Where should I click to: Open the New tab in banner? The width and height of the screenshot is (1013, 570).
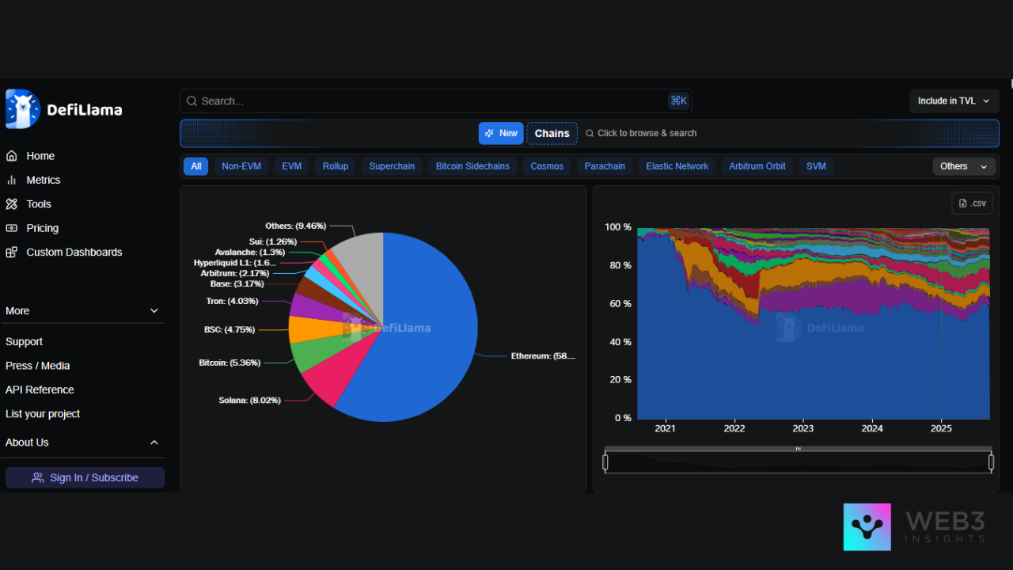pyautogui.click(x=501, y=133)
